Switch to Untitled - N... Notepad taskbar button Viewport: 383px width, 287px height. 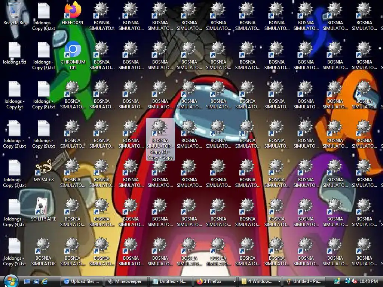click(x=170, y=281)
